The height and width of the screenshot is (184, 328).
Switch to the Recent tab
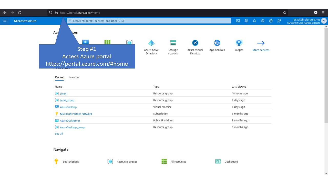coord(59,77)
